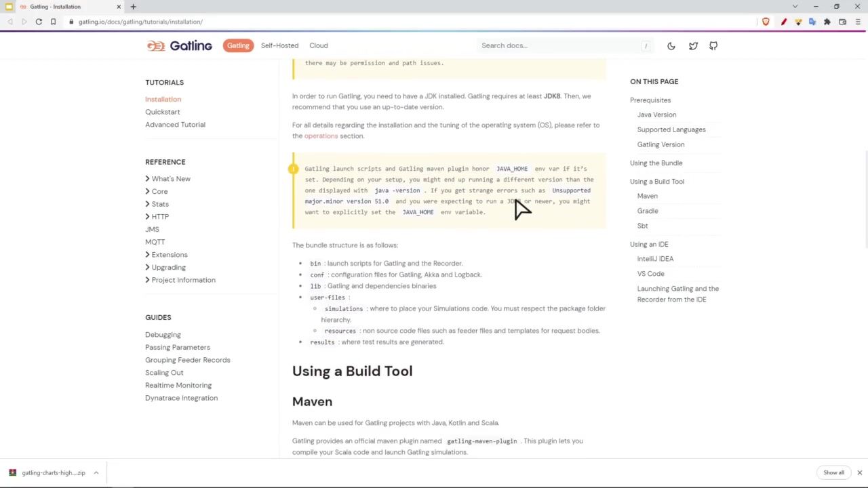This screenshot has height=488, width=868.
Task: Open the browser hamburger menu
Action: [x=858, y=22]
